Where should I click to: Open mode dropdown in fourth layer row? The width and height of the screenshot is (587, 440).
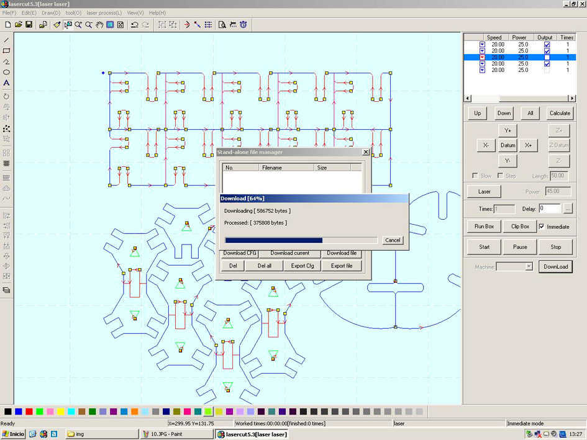tap(482, 63)
